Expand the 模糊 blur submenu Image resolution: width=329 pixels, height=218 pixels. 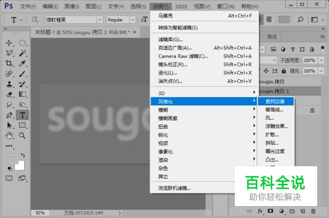[204, 110]
